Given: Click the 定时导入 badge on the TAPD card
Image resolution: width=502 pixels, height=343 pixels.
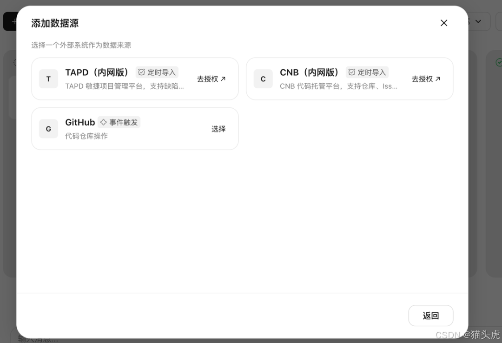Looking at the screenshot, I should click(x=157, y=73).
